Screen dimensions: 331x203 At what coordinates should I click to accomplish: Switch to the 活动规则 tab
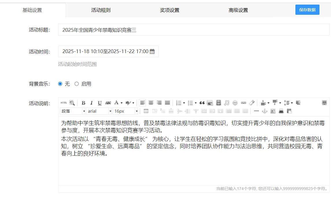[101, 10]
